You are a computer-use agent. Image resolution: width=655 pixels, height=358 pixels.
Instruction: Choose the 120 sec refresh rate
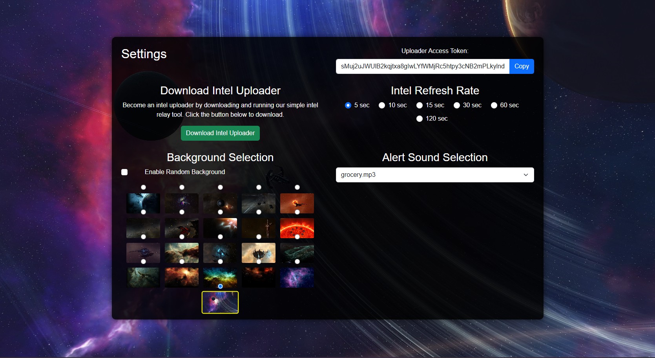pos(420,119)
